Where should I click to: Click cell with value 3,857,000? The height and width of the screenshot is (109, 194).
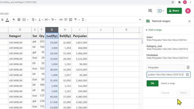click(x=80, y=42)
